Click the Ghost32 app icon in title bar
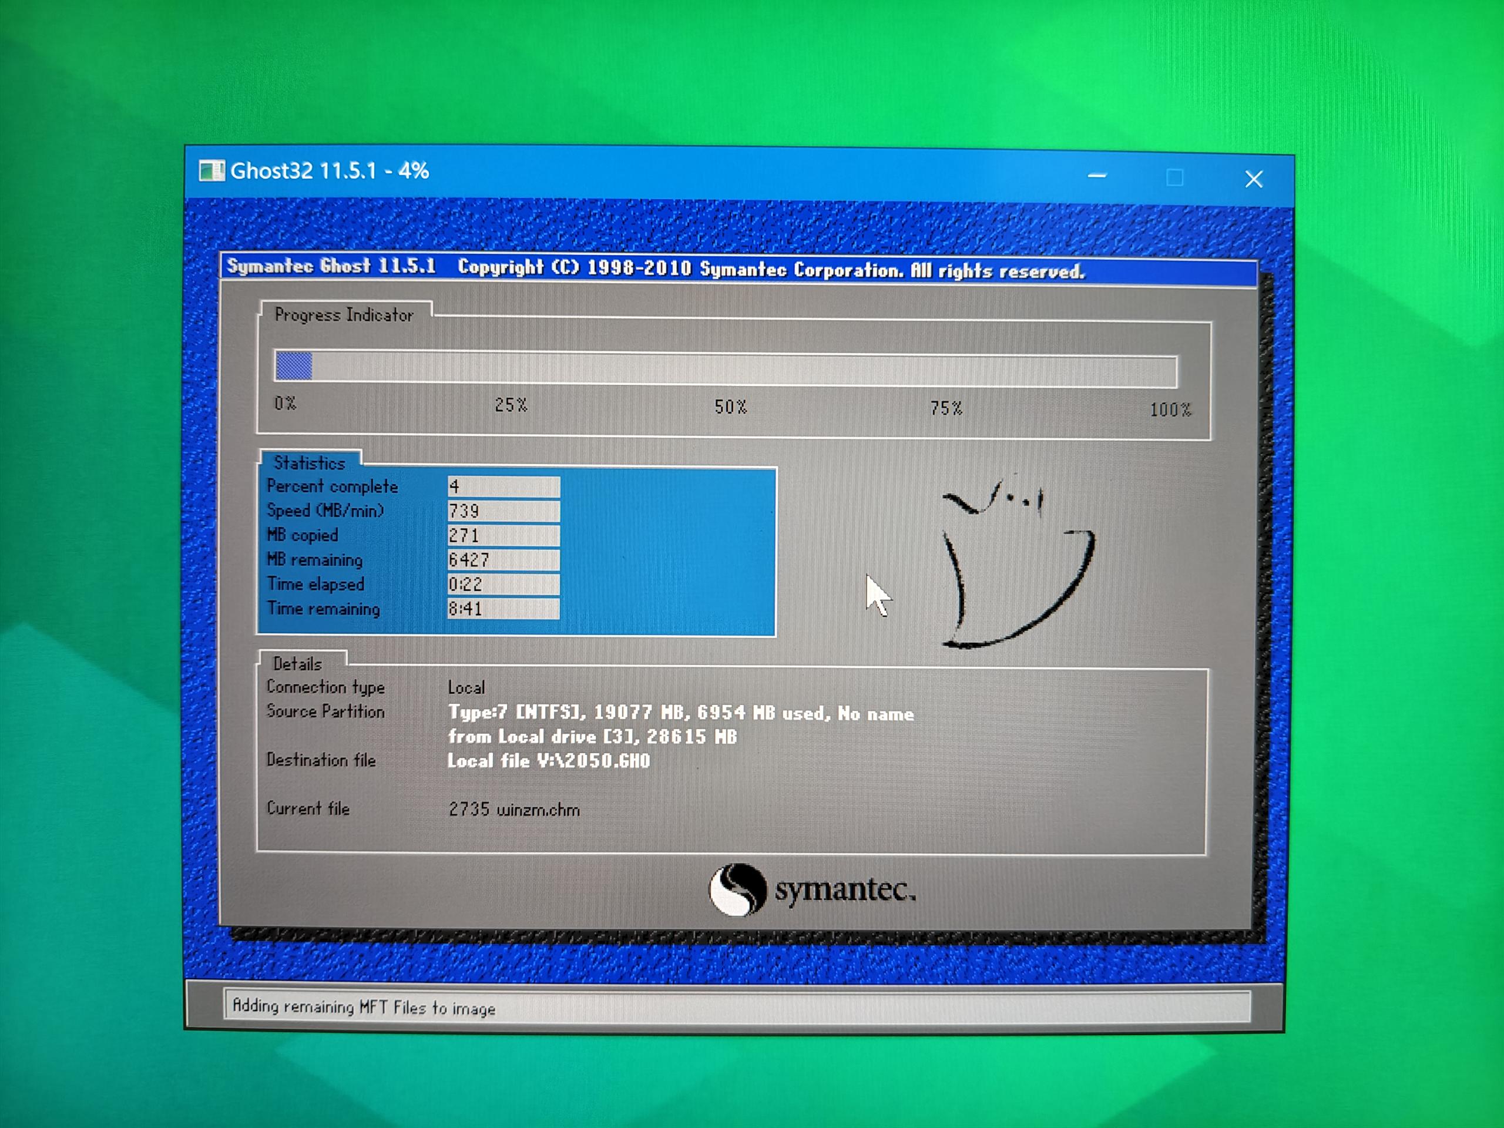Viewport: 1504px width, 1128px height. pos(211,170)
